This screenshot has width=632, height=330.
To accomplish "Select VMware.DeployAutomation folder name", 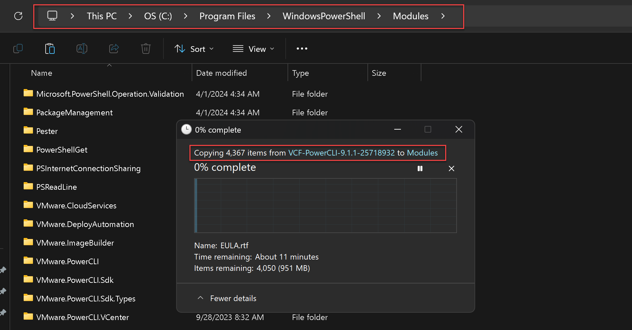I will [85, 224].
